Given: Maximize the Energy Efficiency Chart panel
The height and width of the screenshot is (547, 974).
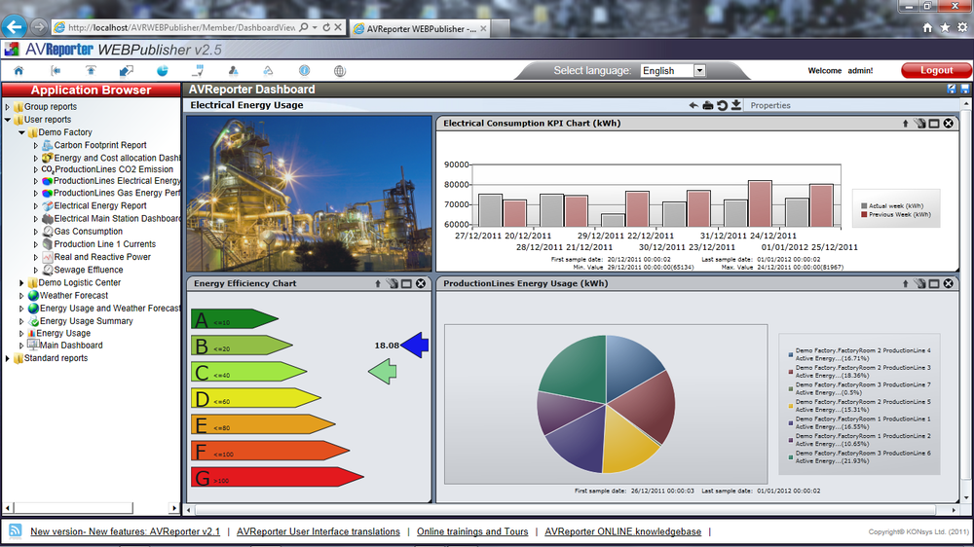Looking at the screenshot, I should coord(406,284).
